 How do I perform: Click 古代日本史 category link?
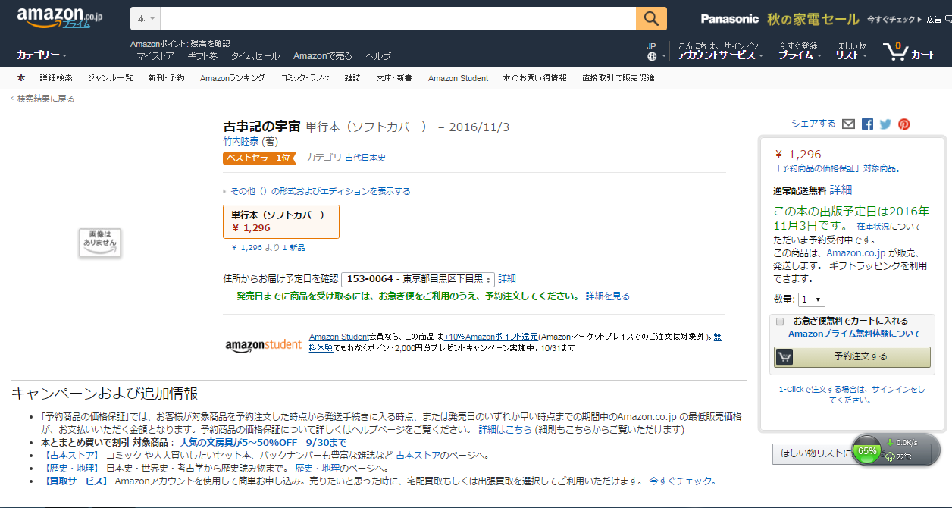[x=365, y=158]
